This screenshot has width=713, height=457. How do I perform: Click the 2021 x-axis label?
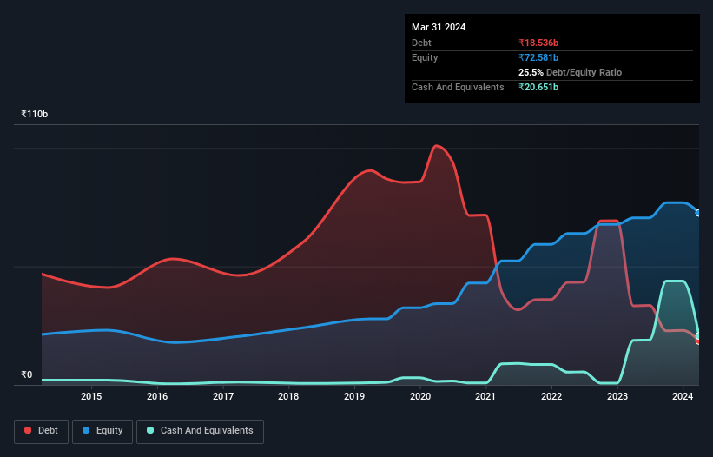pos(485,396)
